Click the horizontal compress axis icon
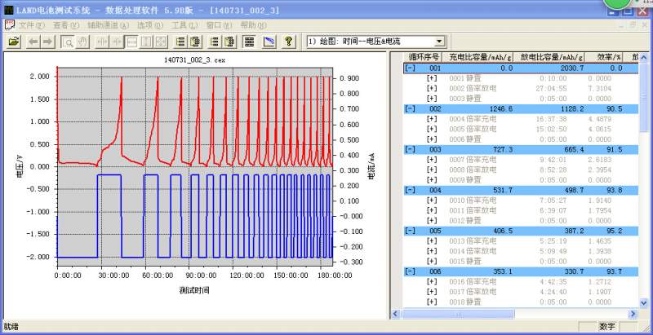 pyautogui.click(x=103, y=42)
